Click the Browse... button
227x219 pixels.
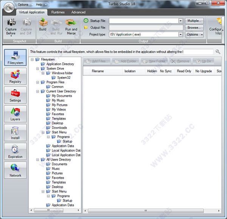(x=194, y=28)
